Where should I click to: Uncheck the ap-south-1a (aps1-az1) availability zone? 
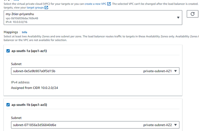[x=8, y=51]
